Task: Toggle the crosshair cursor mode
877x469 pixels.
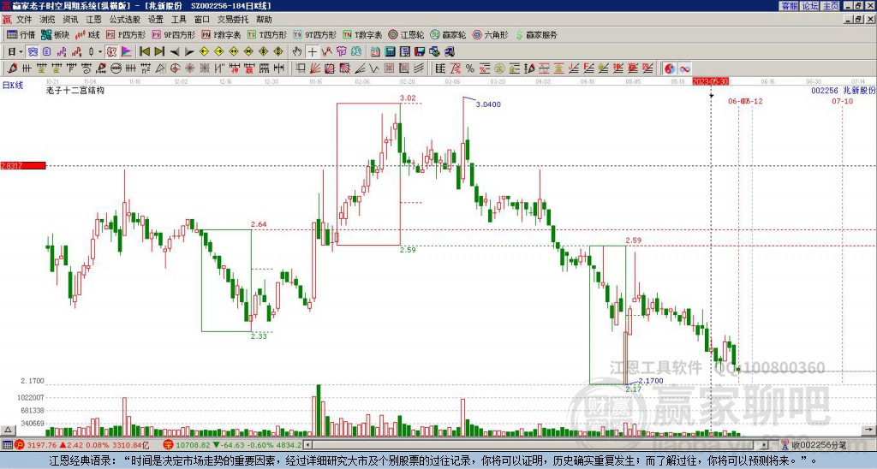Action: point(312,52)
